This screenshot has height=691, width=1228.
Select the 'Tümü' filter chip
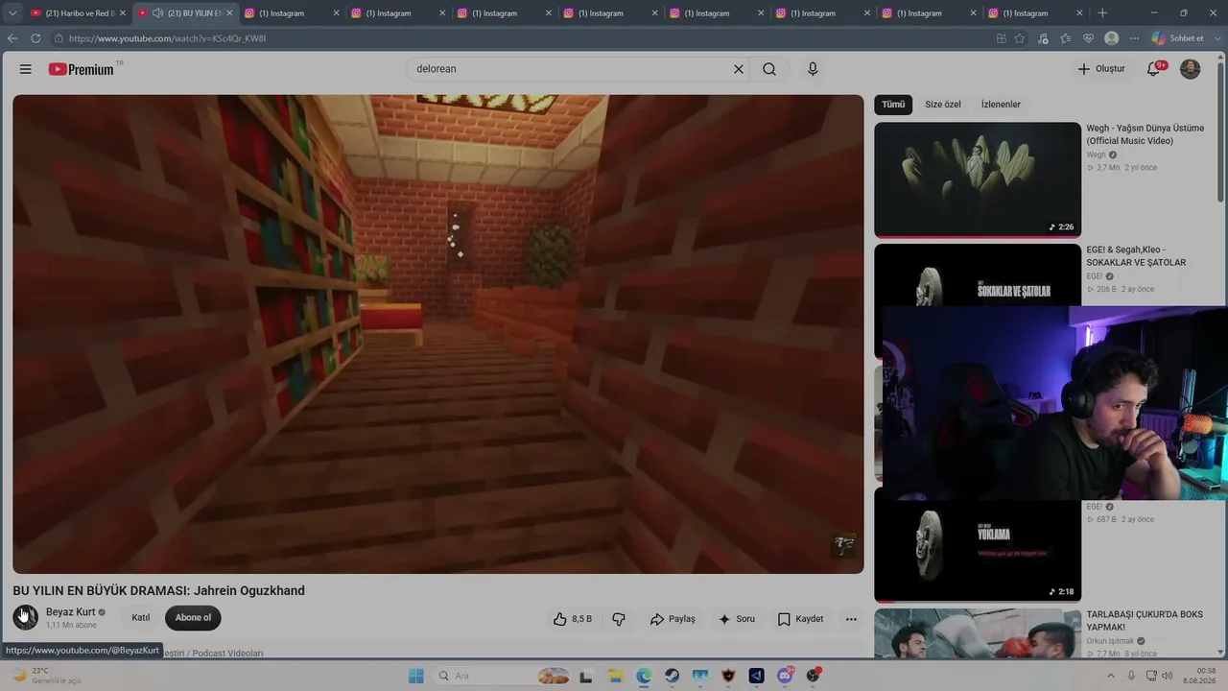pos(893,105)
